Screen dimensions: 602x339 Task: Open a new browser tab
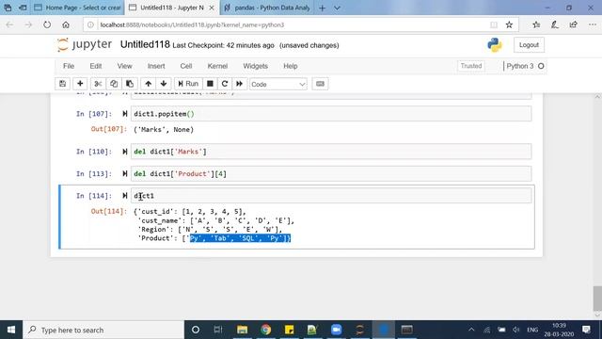[x=322, y=8]
